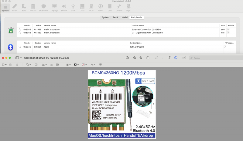Click magnifier icon for BCM_20702B0 Bluetooth row
Screen dimensions: 243x141
pos(20,47)
